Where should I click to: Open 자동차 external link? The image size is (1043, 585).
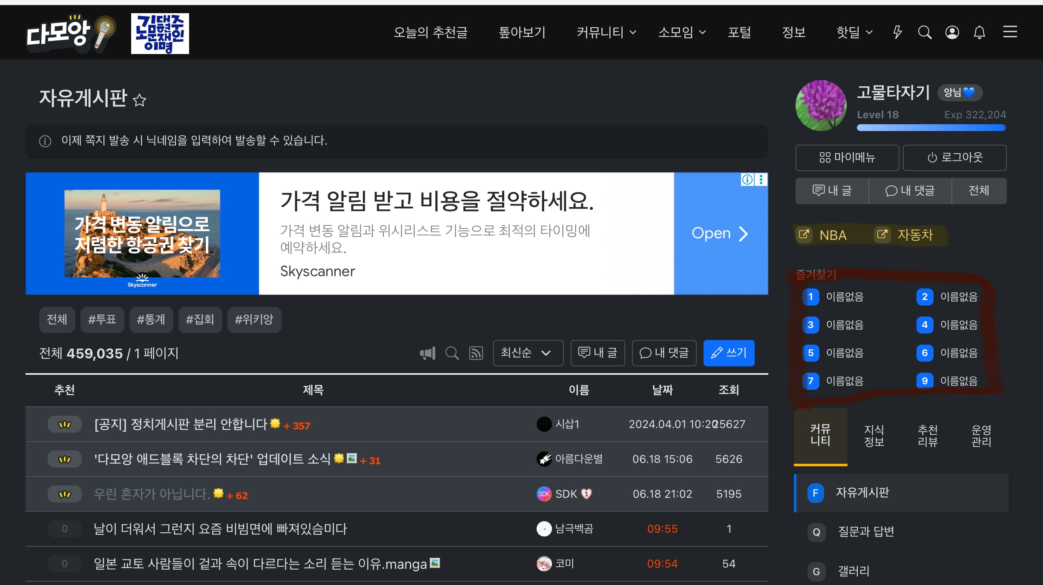[904, 235]
